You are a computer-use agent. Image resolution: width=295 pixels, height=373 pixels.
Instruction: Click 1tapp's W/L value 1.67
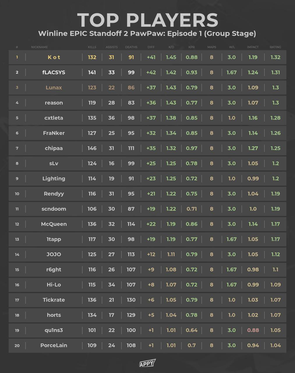coord(232,239)
